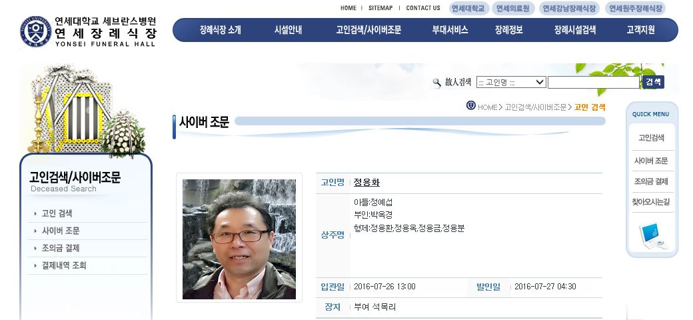
Task: Open the 고인명 search type dropdown
Action: (511, 82)
